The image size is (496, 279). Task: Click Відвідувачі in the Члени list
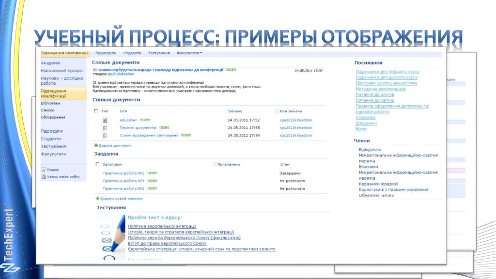(x=370, y=150)
